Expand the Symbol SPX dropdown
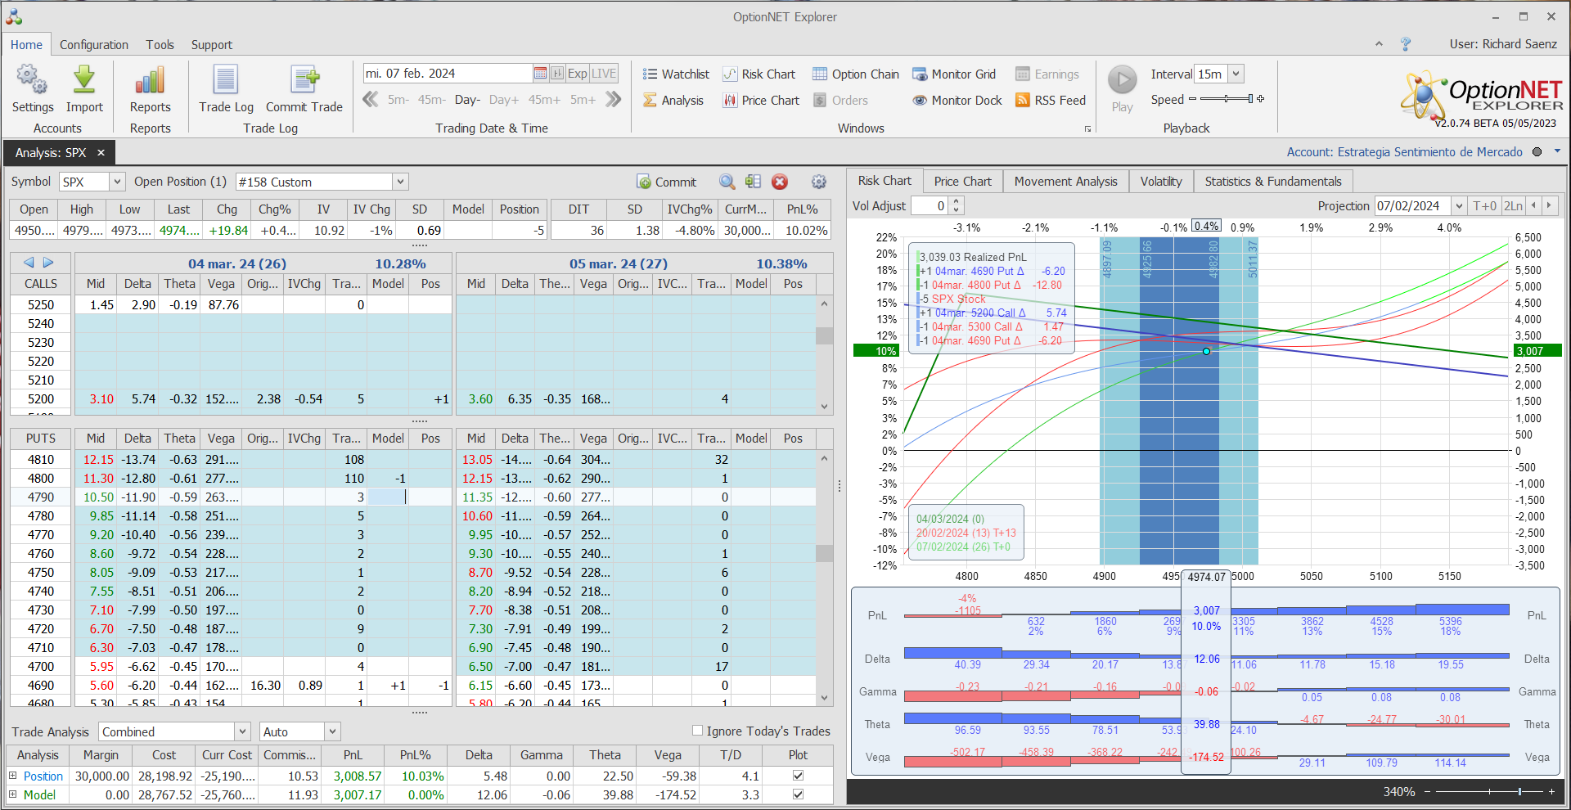The width and height of the screenshot is (1571, 810). 117,182
